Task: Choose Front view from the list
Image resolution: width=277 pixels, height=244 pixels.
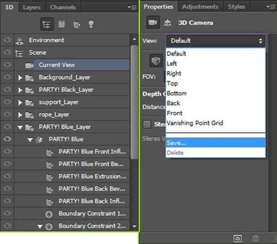Action: 216,113
